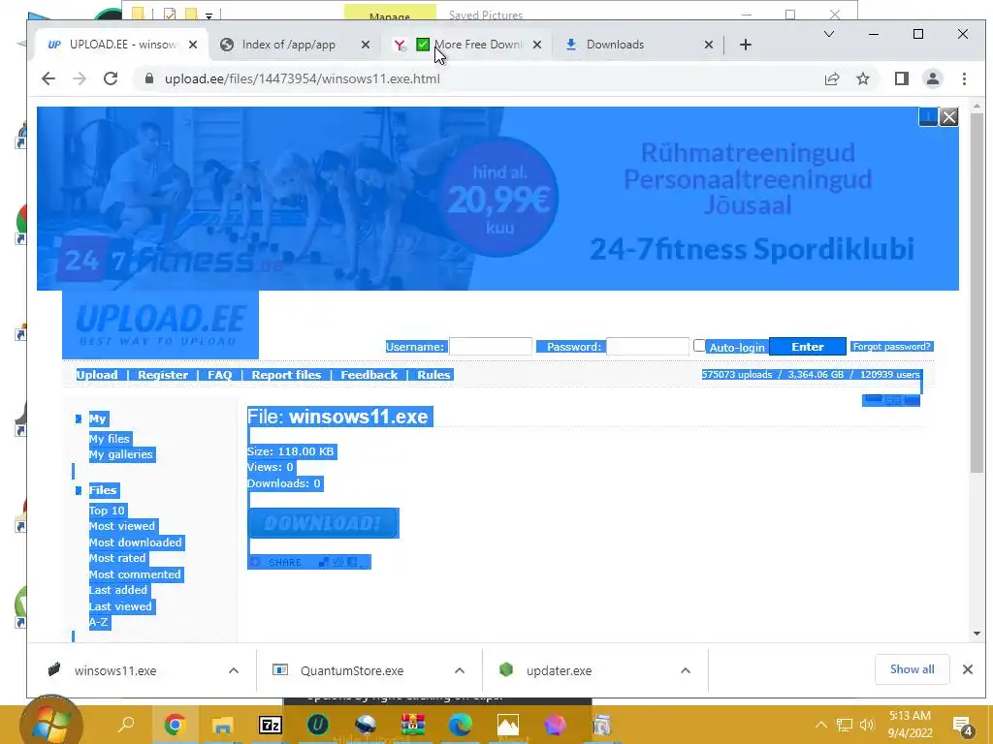Click the forward navigation arrow

pyautogui.click(x=80, y=78)
